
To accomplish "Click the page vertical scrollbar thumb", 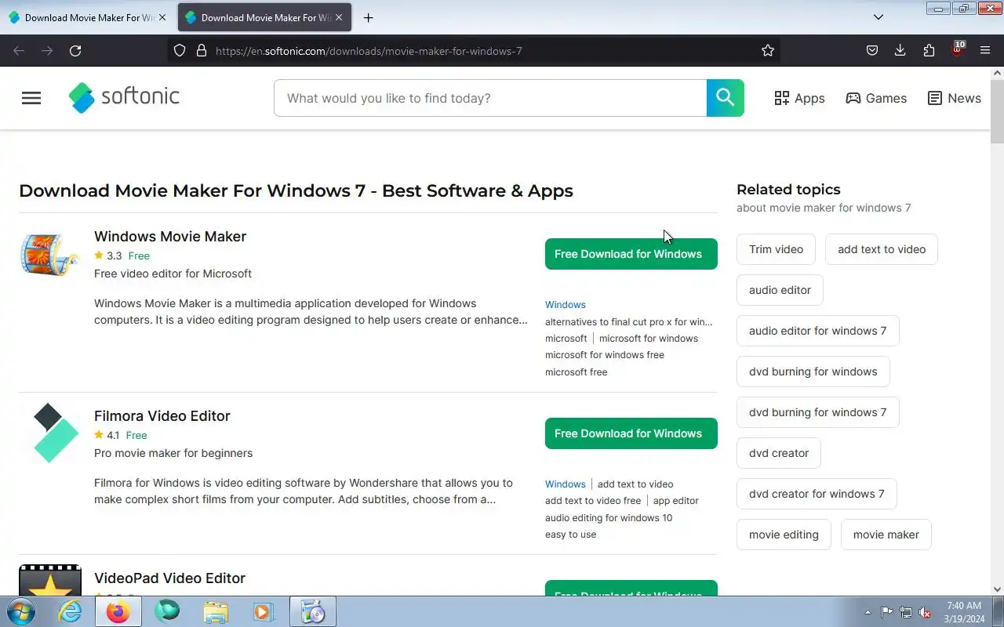I will click(x=997, y=111).
